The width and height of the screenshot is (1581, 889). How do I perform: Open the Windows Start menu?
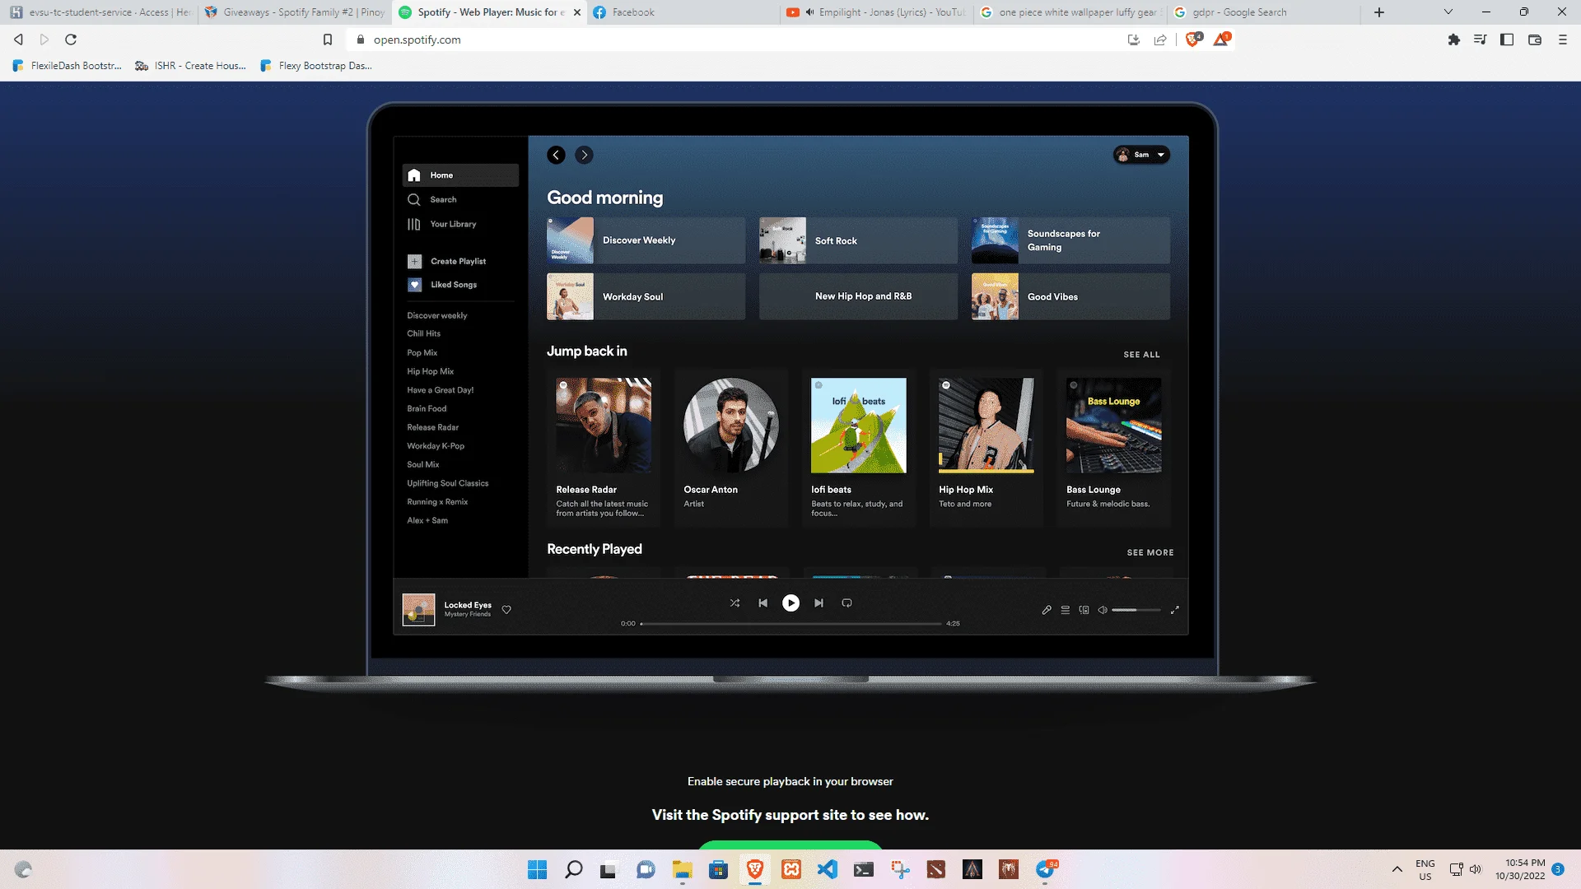[538, 869]
